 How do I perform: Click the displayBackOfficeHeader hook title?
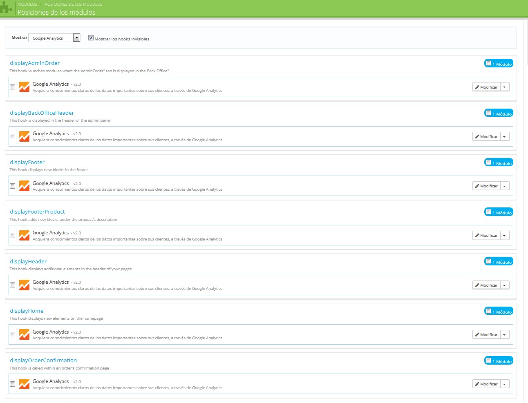pos(42,113)
